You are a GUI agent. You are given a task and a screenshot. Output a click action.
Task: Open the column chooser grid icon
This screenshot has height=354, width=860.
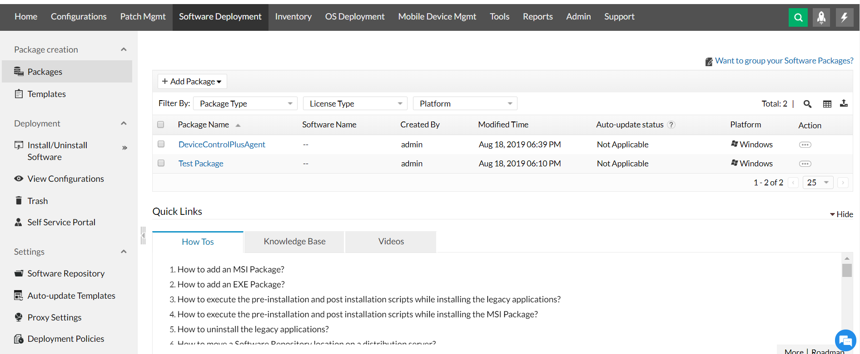[x=827, y=104]
